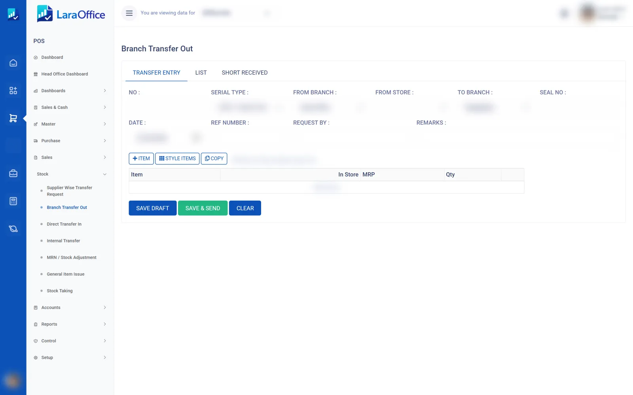Click SAVE DRAFT
This screenshot has width=633, height=395.
(153, 208)
